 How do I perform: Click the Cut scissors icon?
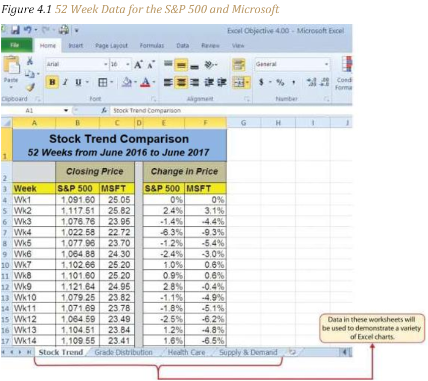pyautogui.click(x=30, y=61)
